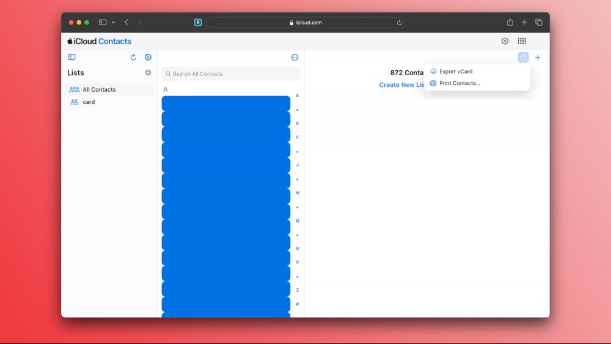Toggle the Safari sidebar button
Image resolution: width=611 pixels, height=344 pixels.
(103, 22)
